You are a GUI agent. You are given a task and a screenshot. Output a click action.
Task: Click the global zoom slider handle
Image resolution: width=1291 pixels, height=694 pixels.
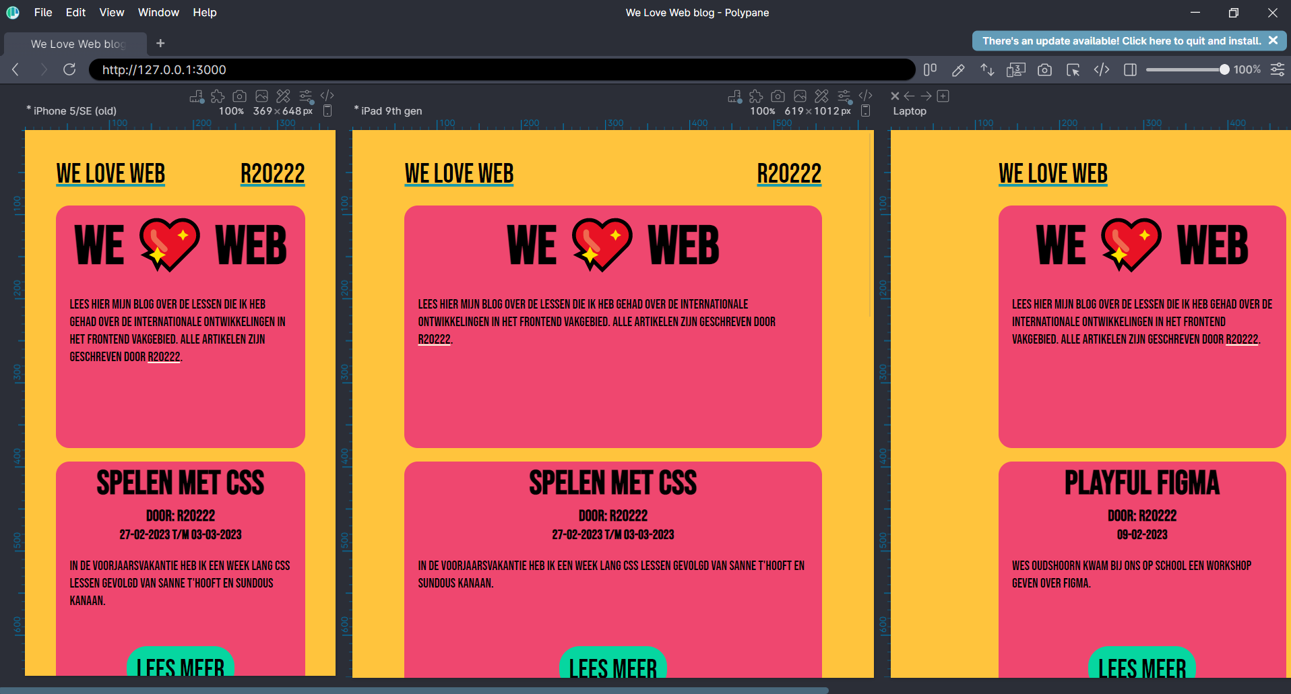(1224, 69)
